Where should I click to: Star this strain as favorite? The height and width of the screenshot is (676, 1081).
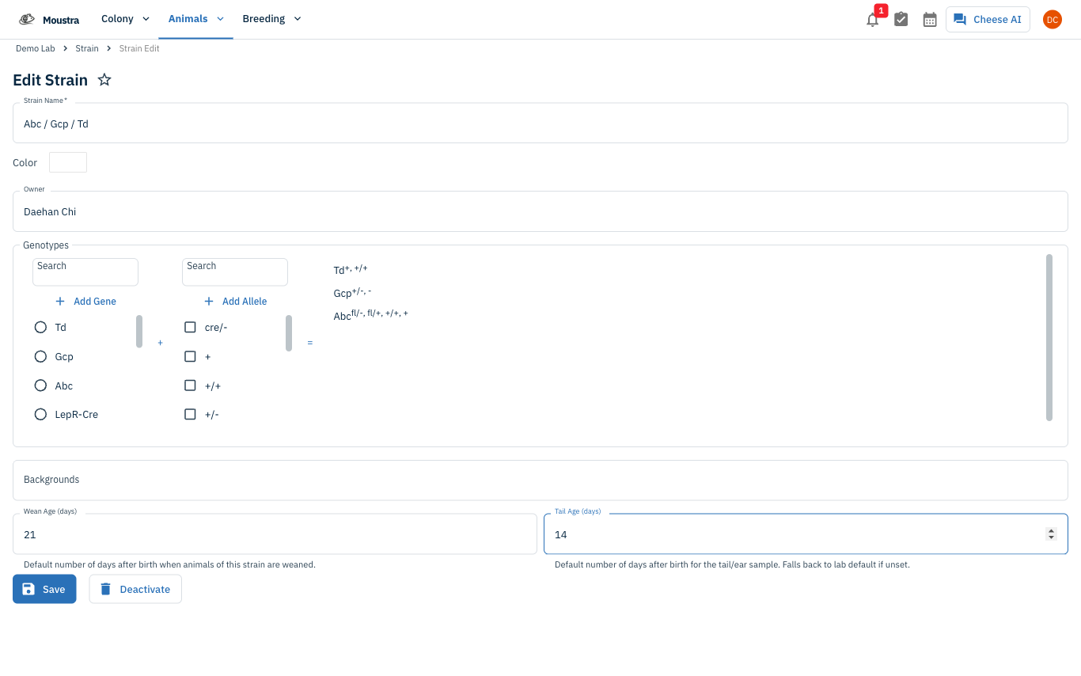click(x=104, y=80)
